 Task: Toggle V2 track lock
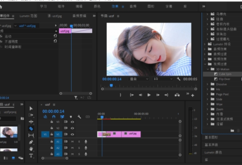52,128
